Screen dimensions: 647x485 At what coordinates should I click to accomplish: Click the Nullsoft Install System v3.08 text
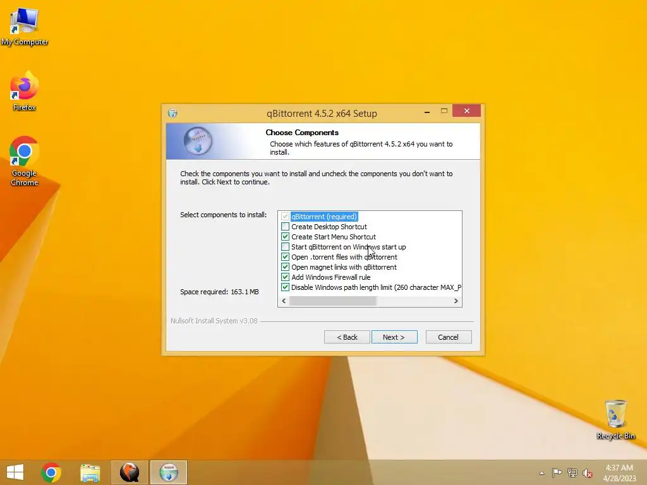(x=214, y=321)
